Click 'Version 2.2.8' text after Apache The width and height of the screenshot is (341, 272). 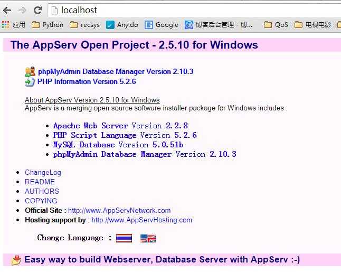(160, 126)
